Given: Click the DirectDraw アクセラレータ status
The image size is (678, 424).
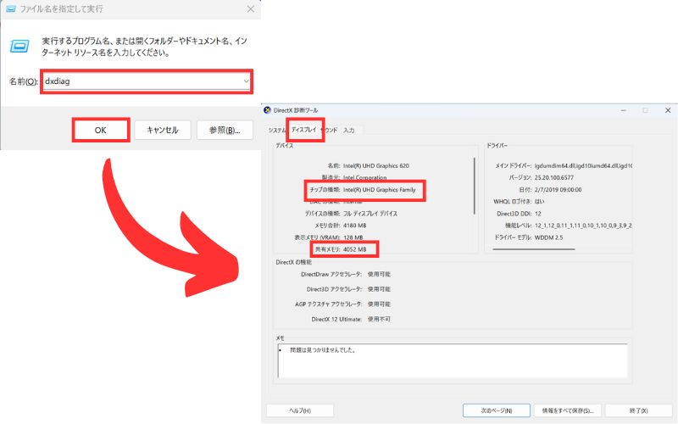Looking at the screenshot, I should (379, 274).
